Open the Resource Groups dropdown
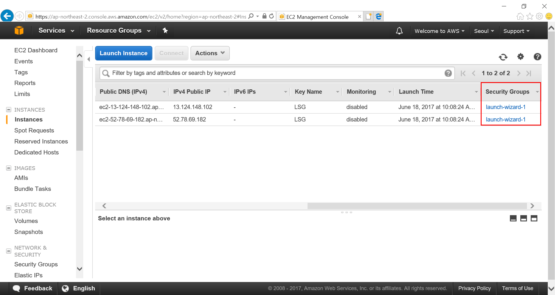Screen dimensions: 555x295 pos(119,30)
